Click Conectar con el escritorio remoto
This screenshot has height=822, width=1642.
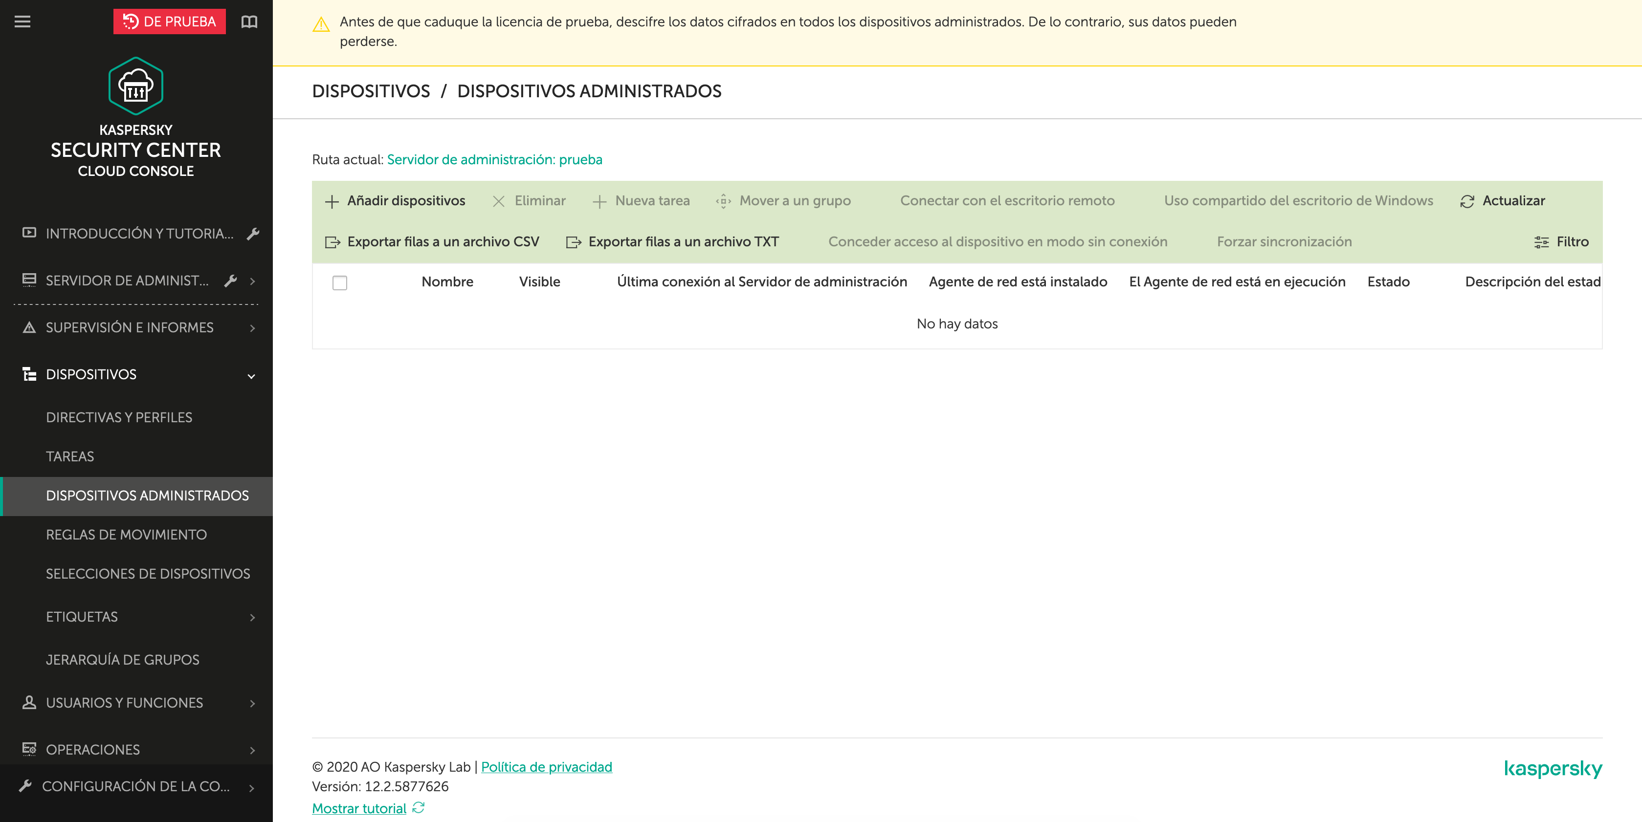(x=1007, y=201)
